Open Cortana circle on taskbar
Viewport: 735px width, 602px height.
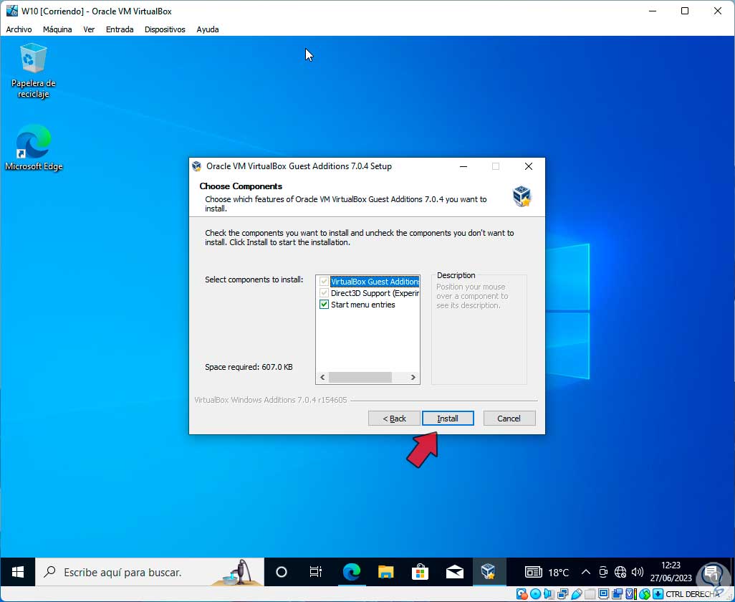point(282,572)
